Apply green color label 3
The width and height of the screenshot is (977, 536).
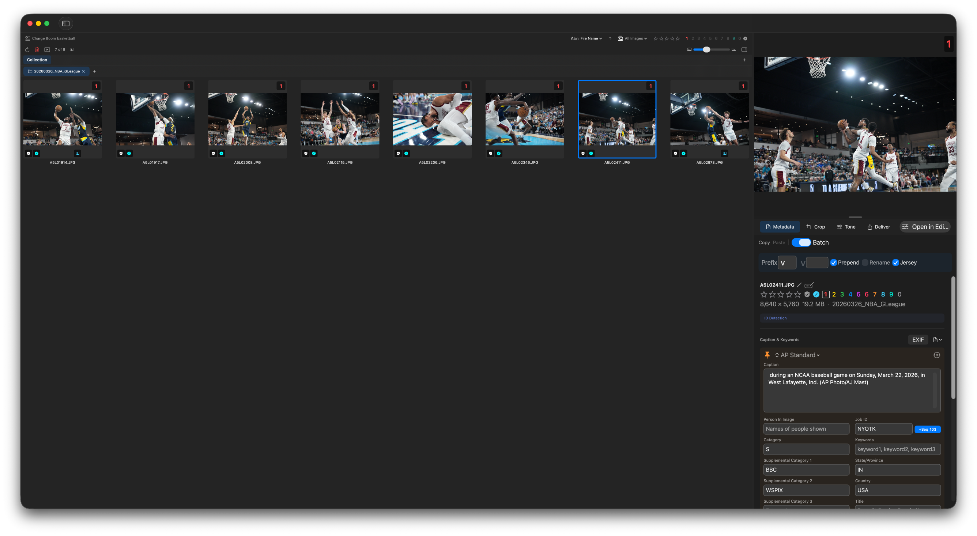point(842,294)
